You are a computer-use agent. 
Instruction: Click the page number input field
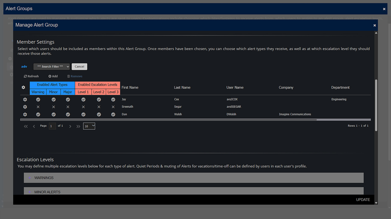[52, 126]
